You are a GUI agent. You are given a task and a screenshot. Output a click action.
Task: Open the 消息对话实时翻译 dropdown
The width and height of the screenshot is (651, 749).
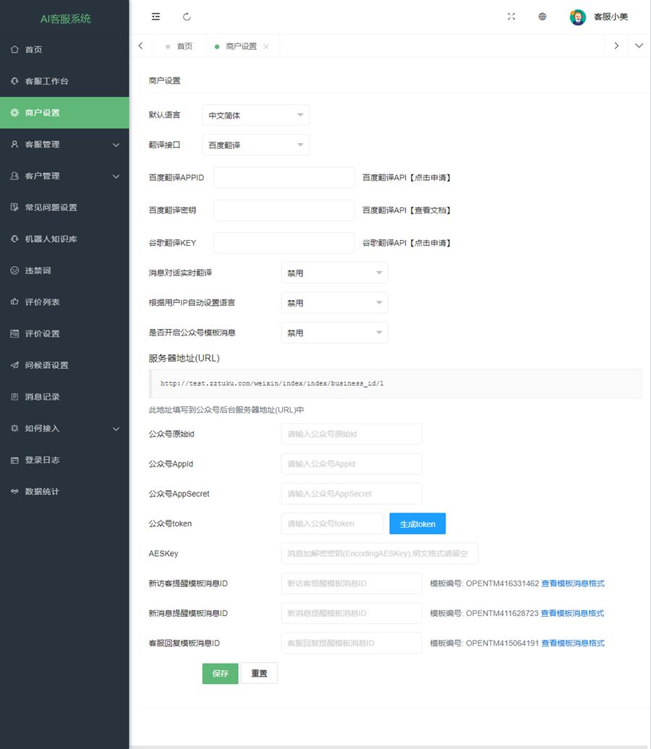334,273
